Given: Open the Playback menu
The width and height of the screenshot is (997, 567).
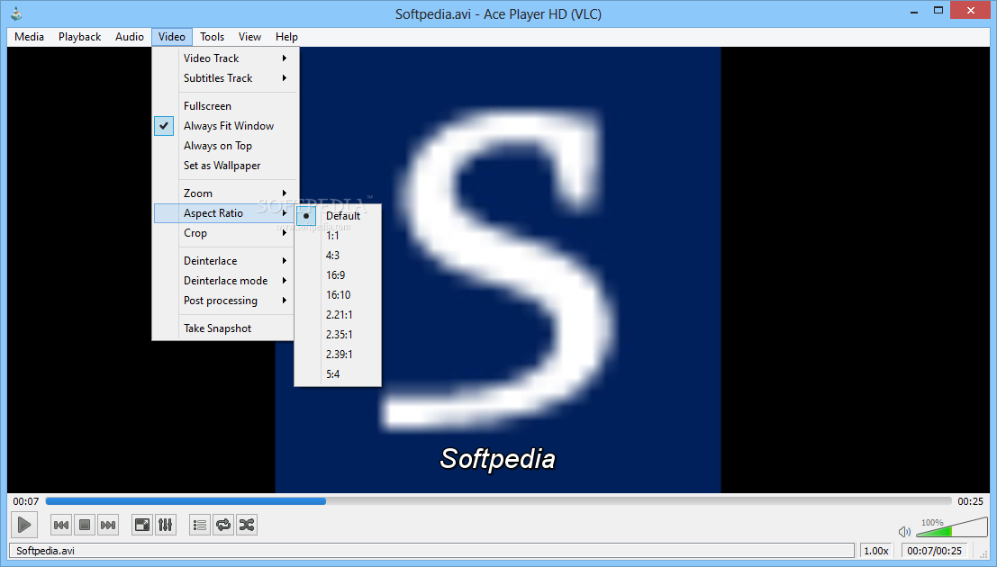Looking at the screenshot, I should (79, 36).
